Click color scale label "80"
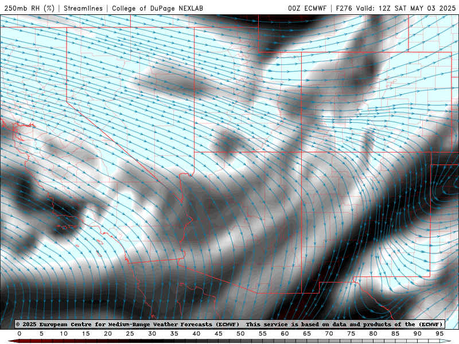Screen dimensions: 459x344 (x=374, y=334)
